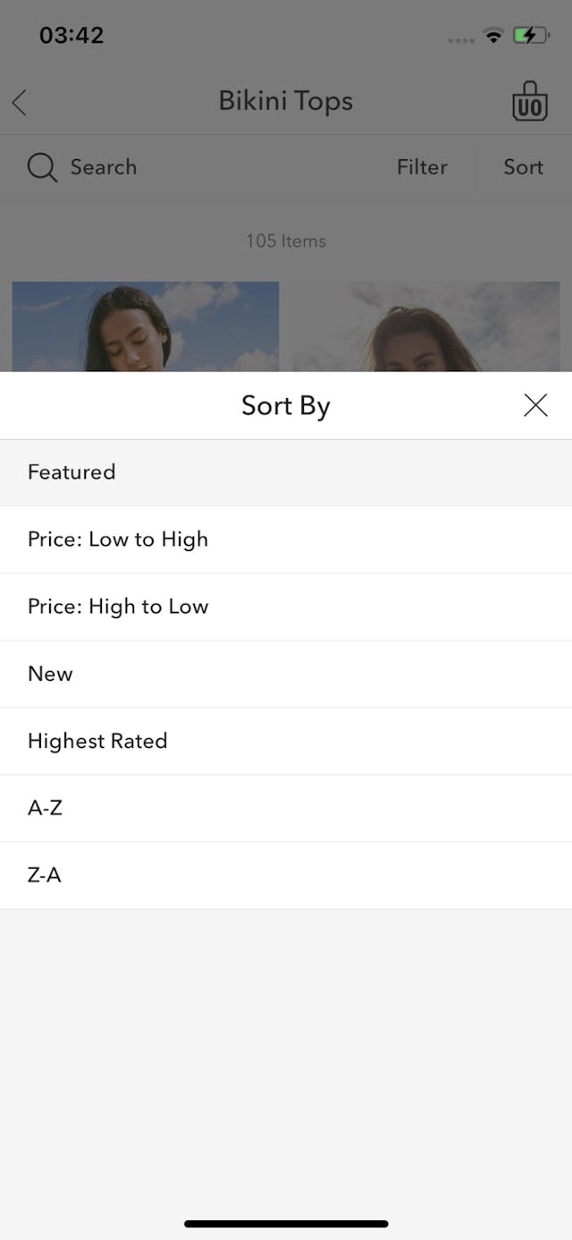Select Price: Low to High
The image size is (572, 1240).
tap(118, 539)
